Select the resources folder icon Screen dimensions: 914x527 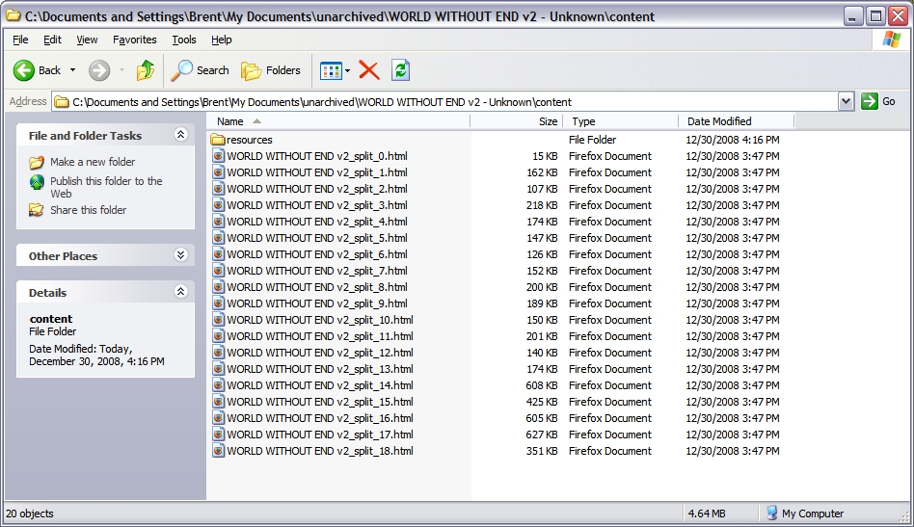pyautogui.click(x=218, y=140)
